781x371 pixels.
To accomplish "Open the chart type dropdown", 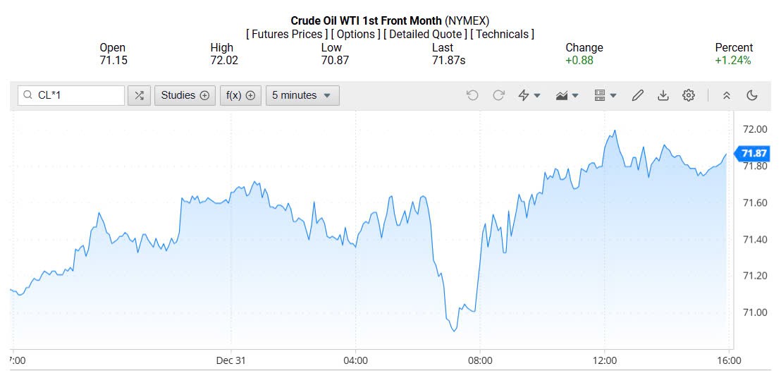I will [567, 95].
